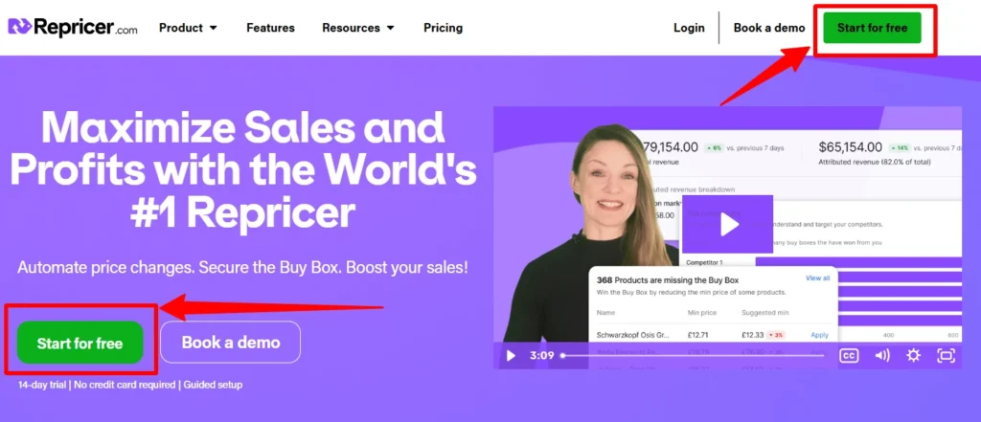This screenshot has height=422, width=981.
Task: Click the hero Start for free button
Action: [80, 343]
